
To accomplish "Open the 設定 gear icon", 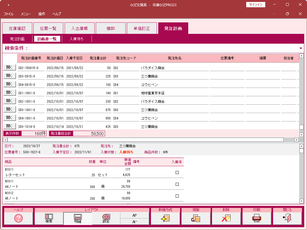I will pyautogui.click(x=106, y=218).
